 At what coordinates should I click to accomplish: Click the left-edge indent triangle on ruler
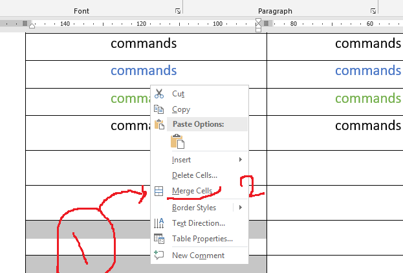click(x=32, y=25)
